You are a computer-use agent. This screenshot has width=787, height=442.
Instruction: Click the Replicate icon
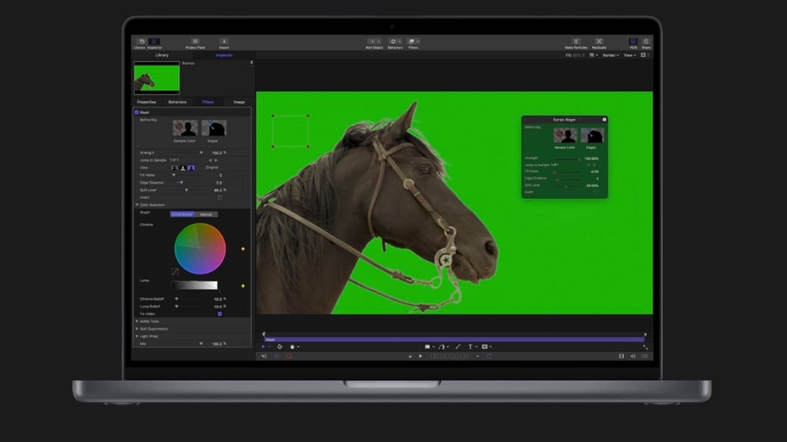(599, 41)
